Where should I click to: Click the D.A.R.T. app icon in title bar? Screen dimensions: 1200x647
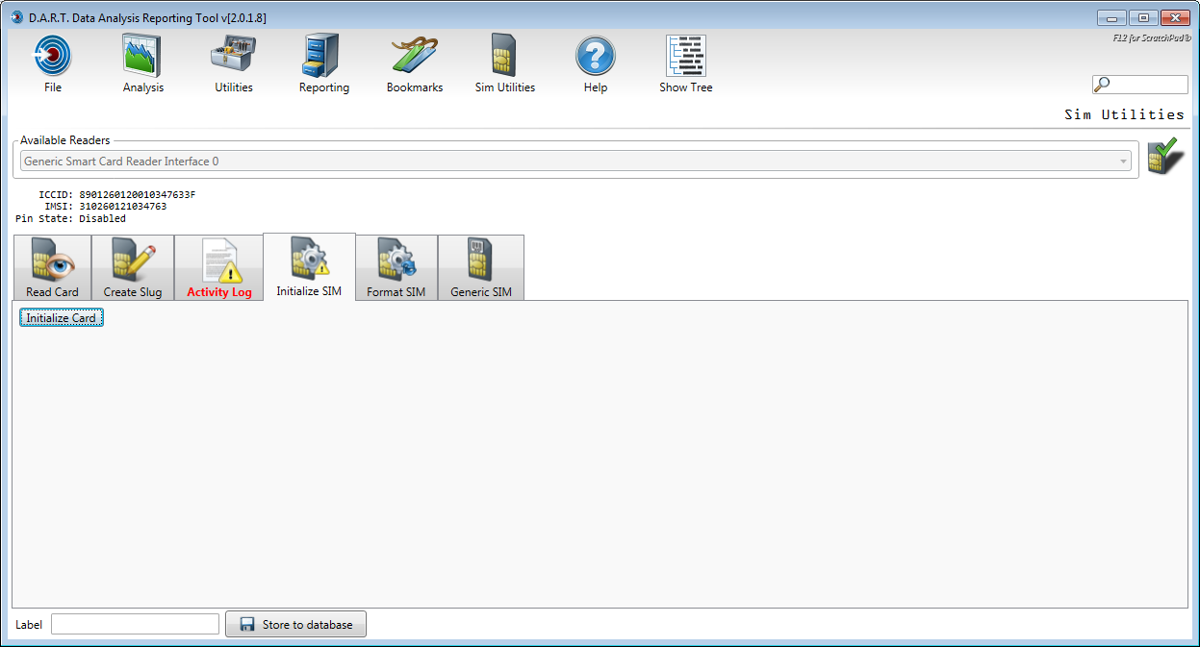pyautogui.click(x=16, y=16)
